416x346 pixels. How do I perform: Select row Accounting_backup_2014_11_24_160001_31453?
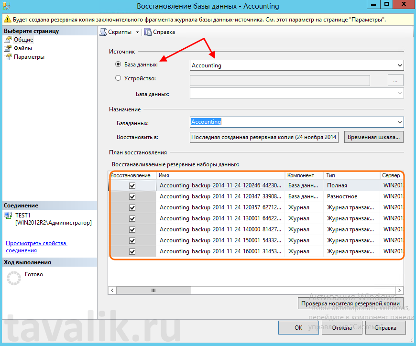point(256,251)
